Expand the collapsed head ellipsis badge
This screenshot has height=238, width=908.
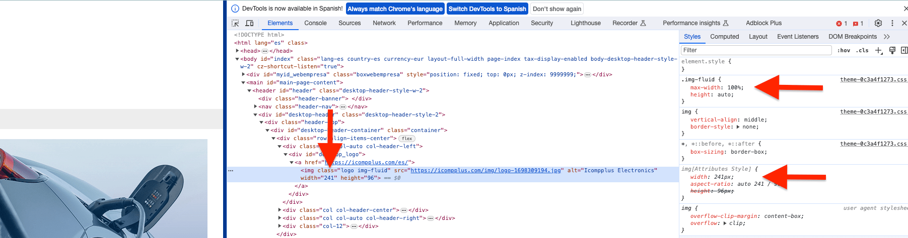[265, 51]
